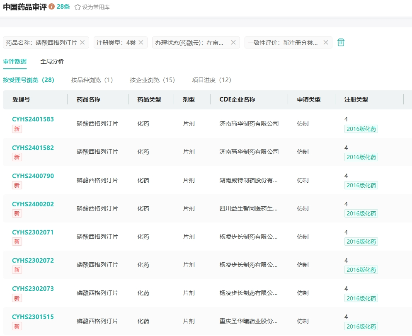Open 按品种浏览 (1) view

[92, 80]
